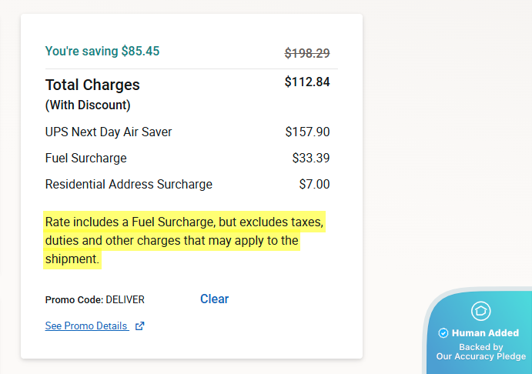Click the $7.00 residential surcharge amount
532x374 pixels.
click(314, 185)
